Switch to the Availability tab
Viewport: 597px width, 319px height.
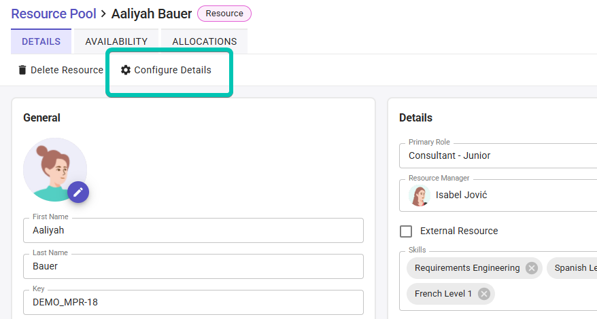coord(116,41)
